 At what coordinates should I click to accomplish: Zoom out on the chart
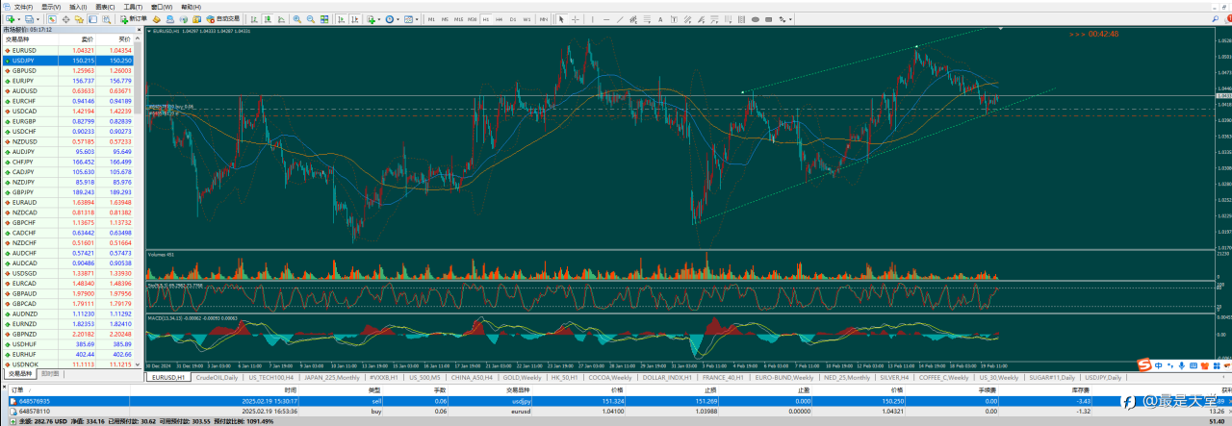311,19
